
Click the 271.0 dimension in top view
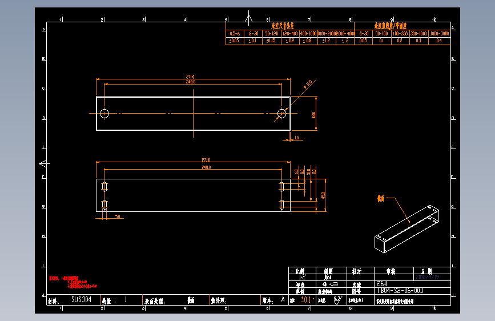(190, 77)
